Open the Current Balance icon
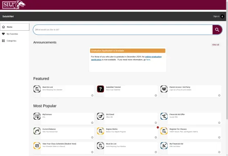Screen dimensions: 228x156 tap(37, 131)
